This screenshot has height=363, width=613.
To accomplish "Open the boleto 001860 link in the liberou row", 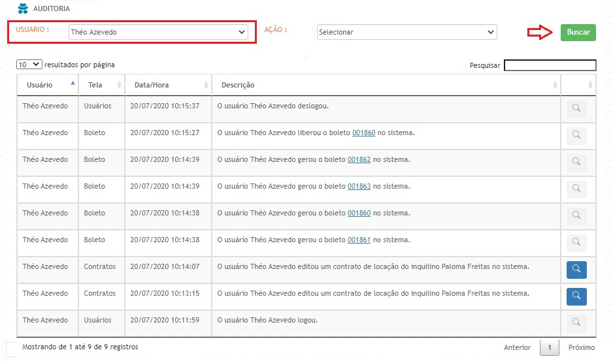I will (x=363, y=133).
